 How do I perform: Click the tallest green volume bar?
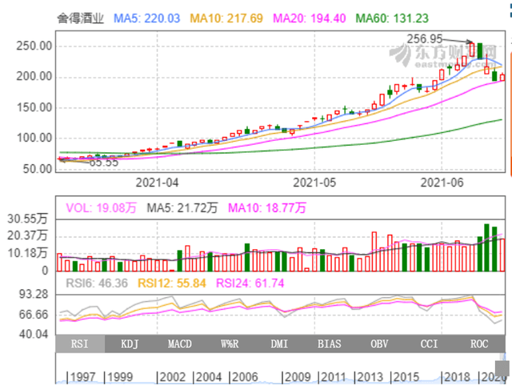coord(487,247)
